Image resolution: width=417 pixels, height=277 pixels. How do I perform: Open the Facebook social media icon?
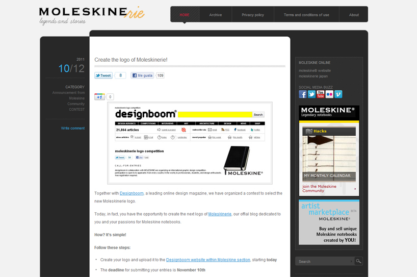point(303,94)
